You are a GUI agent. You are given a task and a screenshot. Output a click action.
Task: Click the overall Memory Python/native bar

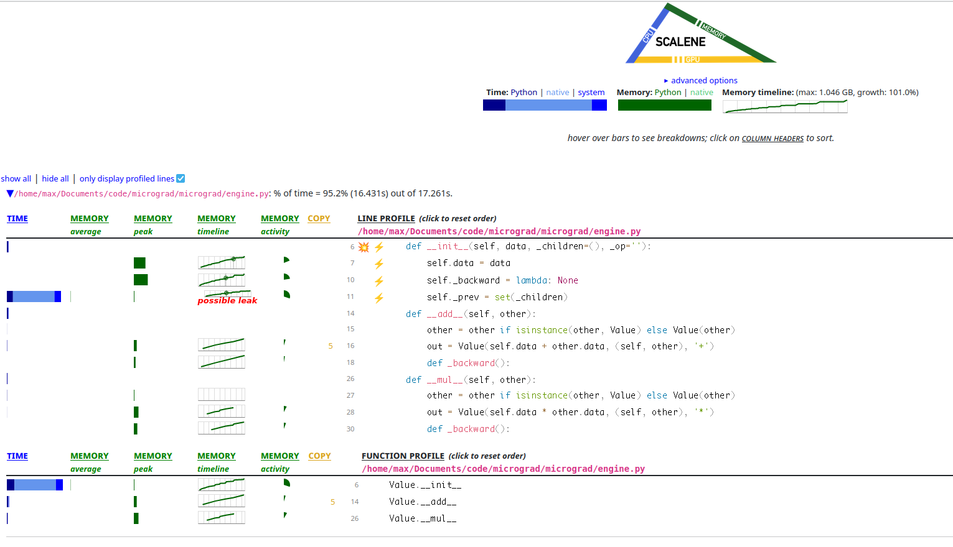coord(665,105)
